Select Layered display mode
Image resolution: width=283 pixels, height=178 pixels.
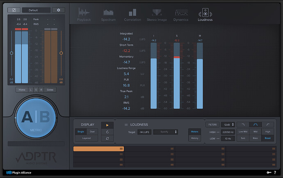(x=87, y=138)
